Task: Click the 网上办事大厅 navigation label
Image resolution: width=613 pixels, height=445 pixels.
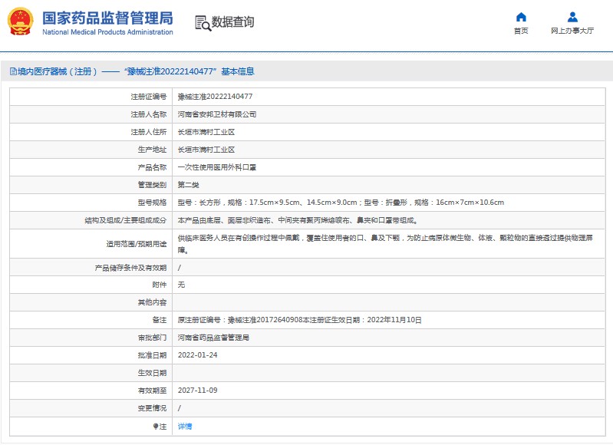Action: [572, 31]
